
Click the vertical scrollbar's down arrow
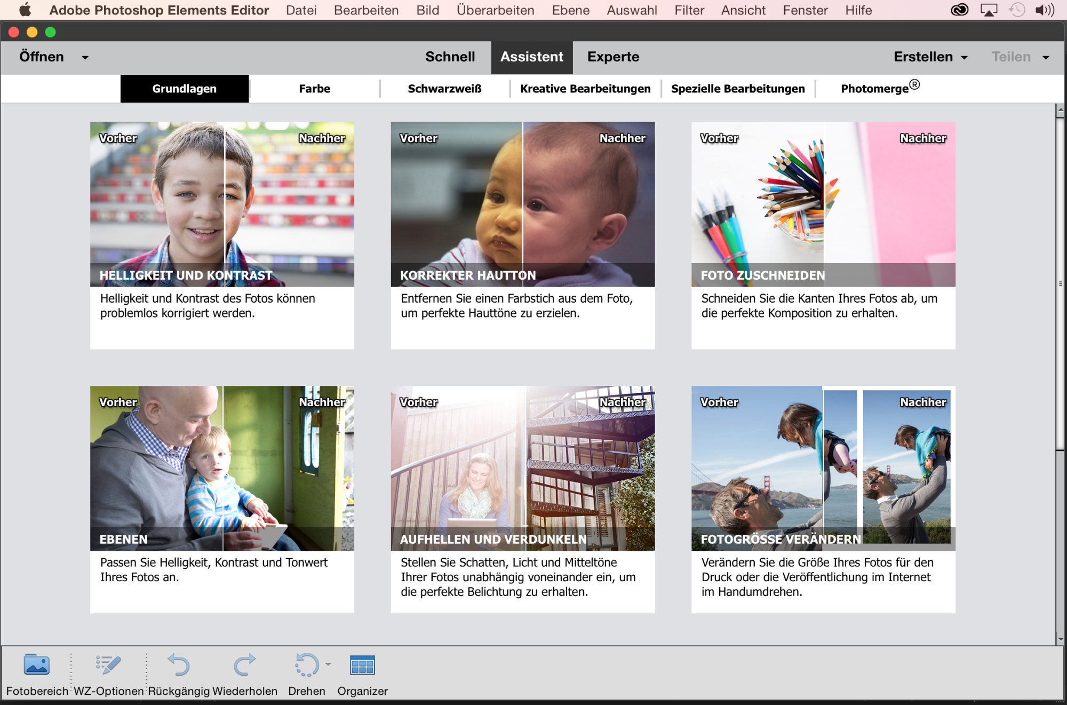pos(1060,639)
